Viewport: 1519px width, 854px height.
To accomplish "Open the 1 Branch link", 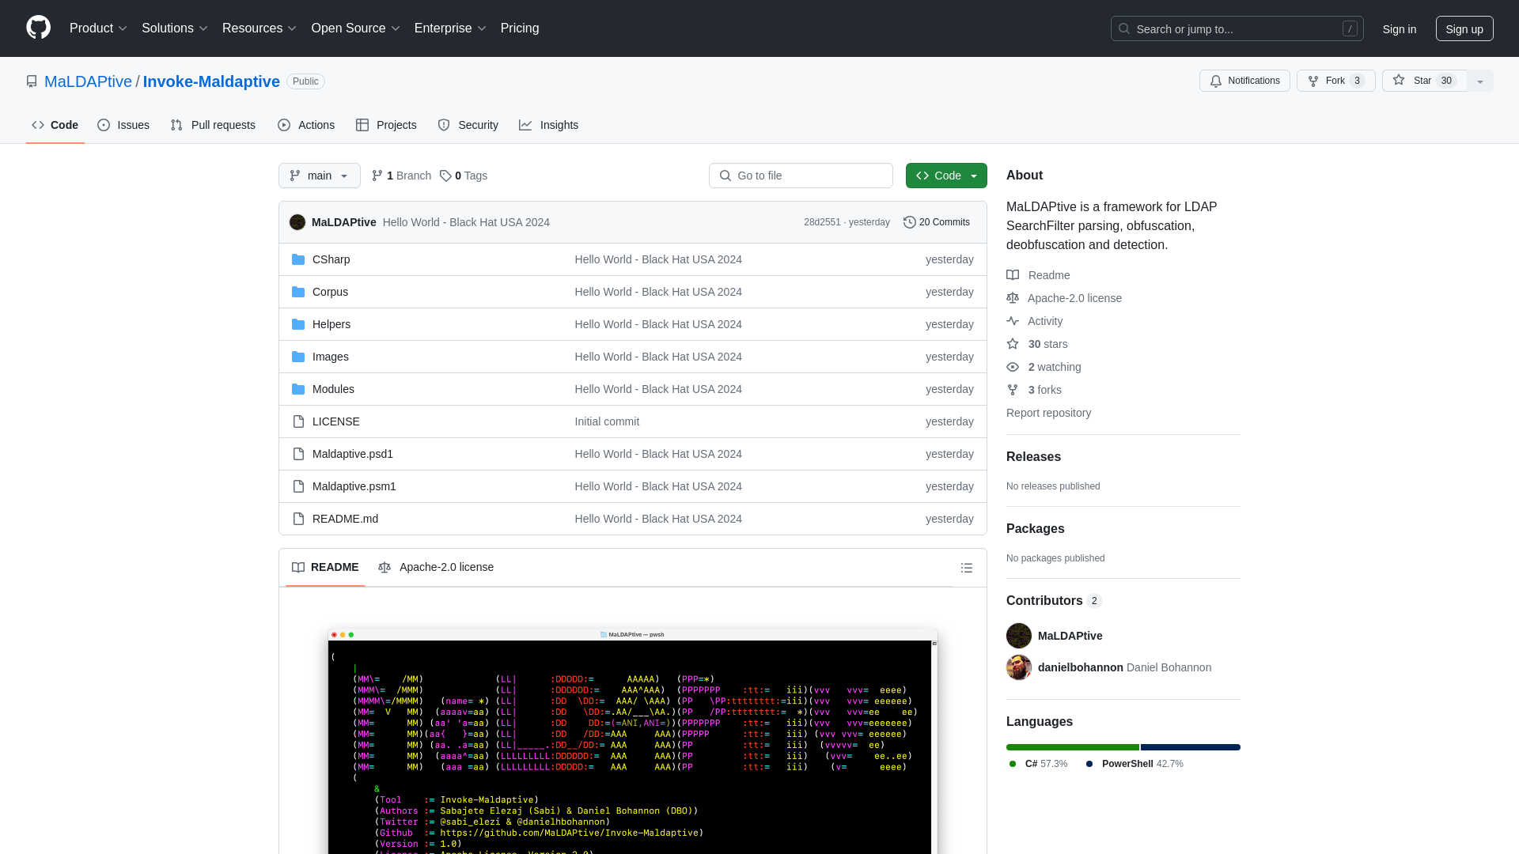I will [x=401, y=176].
